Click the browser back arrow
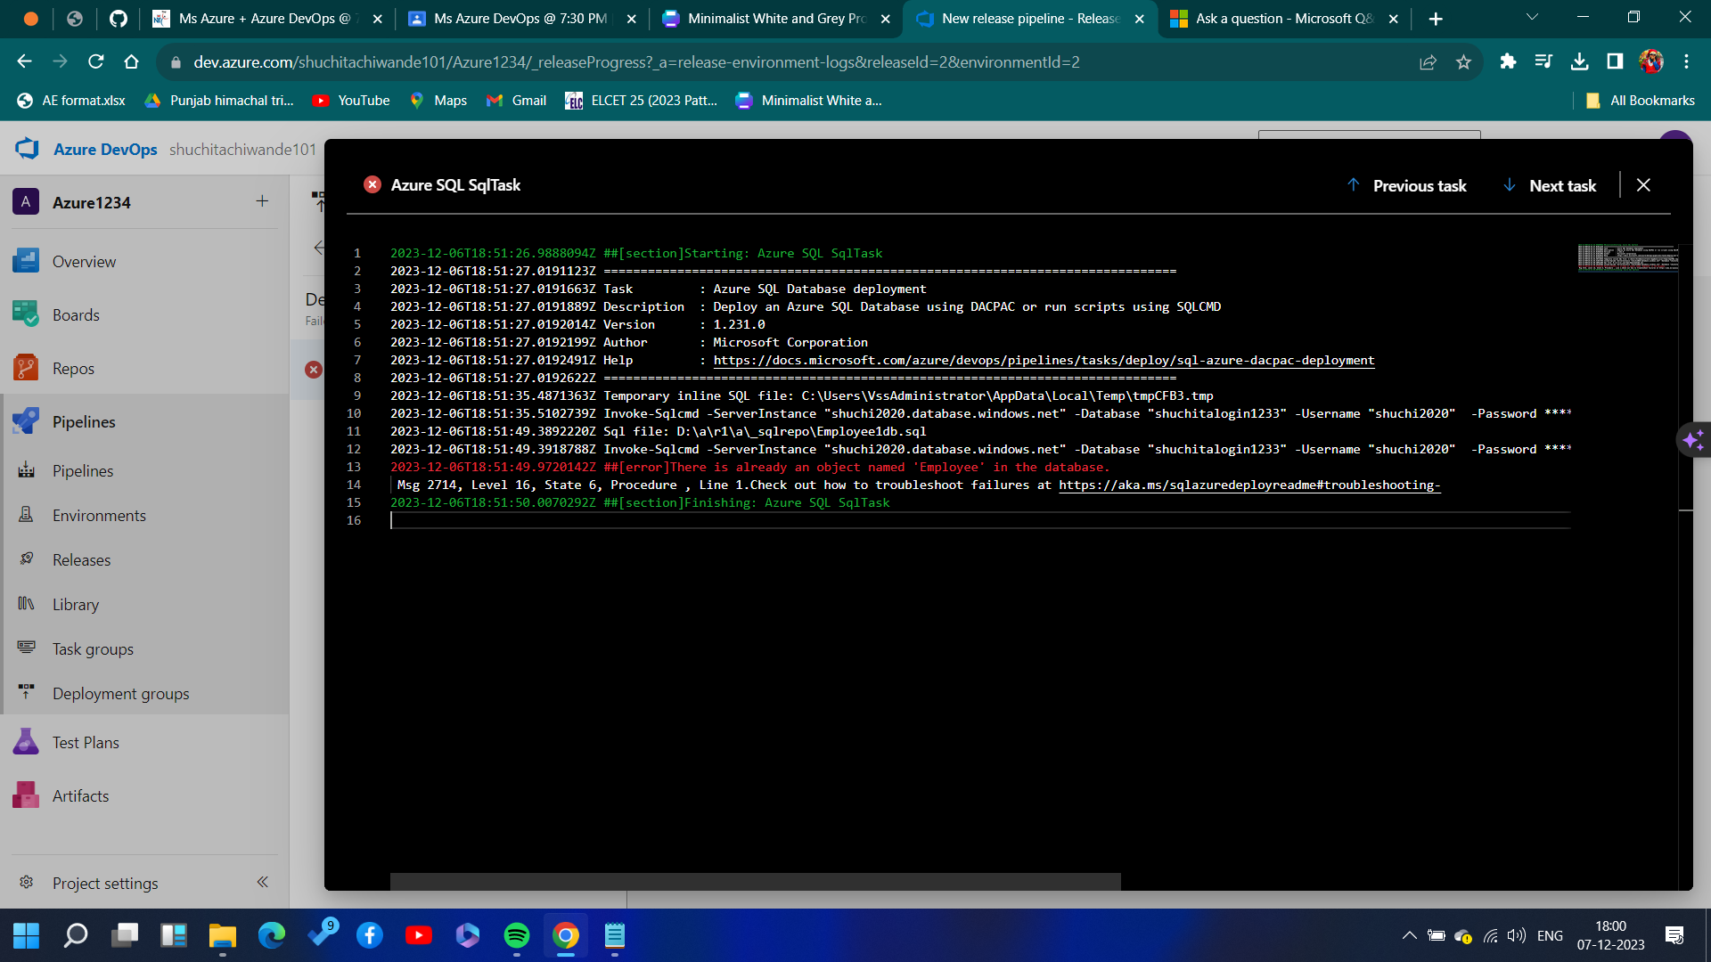This screenshot has height=962, width=1711. (x=24, y=61)
